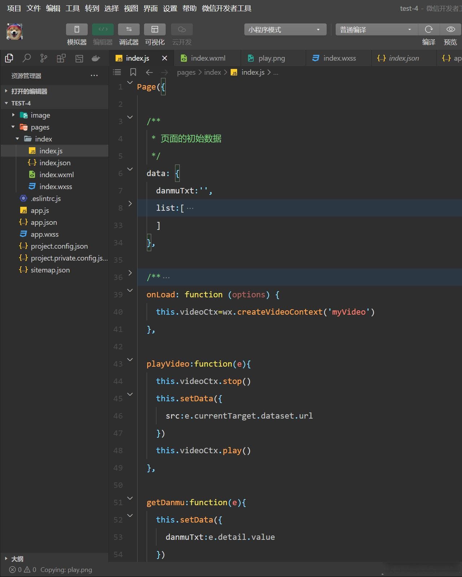Switch to the index.json tab
The height and width of the screenshot is (577, 462).
[404, 58]
